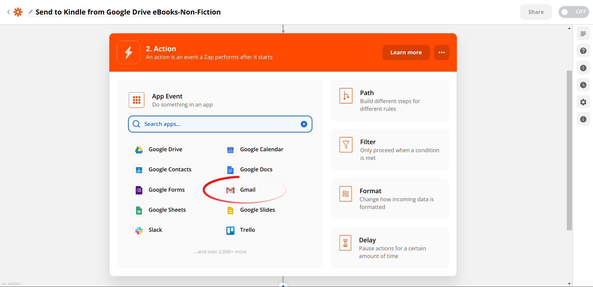
Task: Click Share to share the Zap
Action: tap(536, 12)
